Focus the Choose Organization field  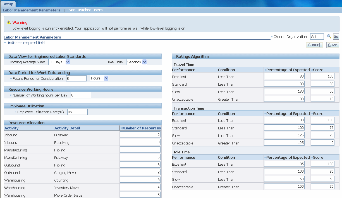pos(317,37)
